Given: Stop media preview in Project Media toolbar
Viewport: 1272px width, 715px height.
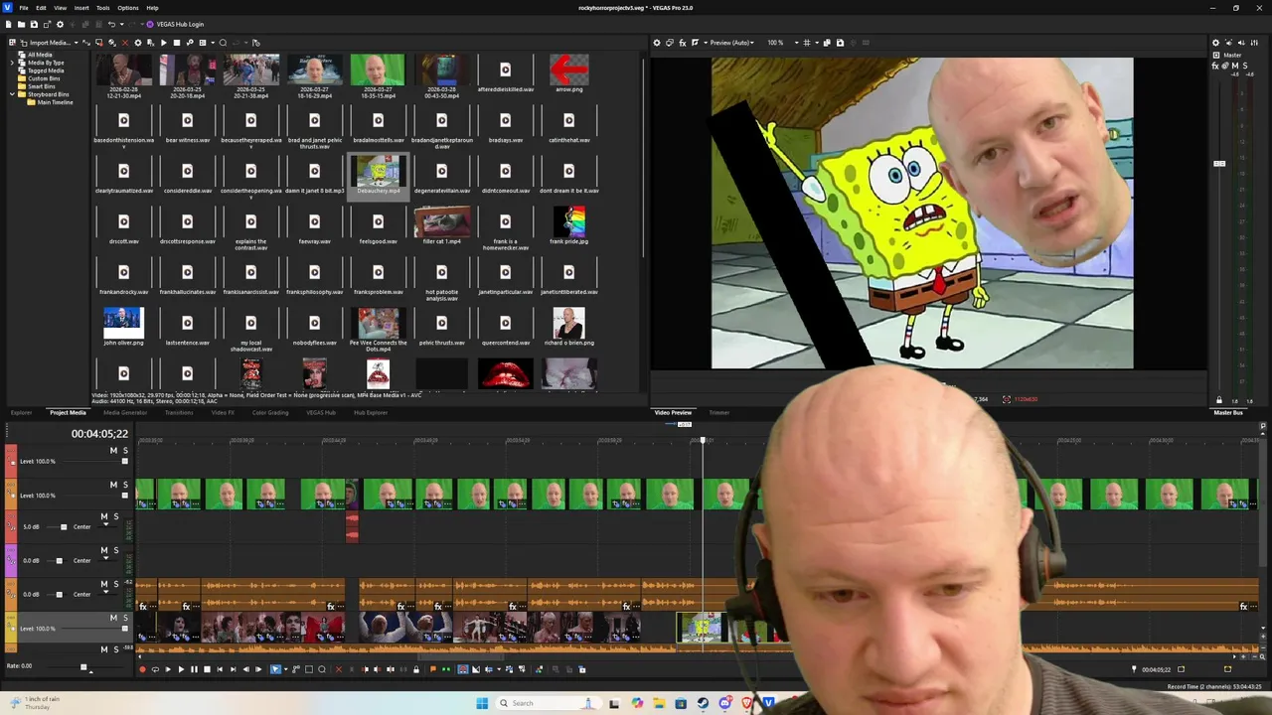Looking at the screenshot, I should (177, 43).
